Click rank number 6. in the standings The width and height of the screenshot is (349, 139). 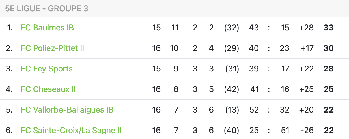(9, 130)
